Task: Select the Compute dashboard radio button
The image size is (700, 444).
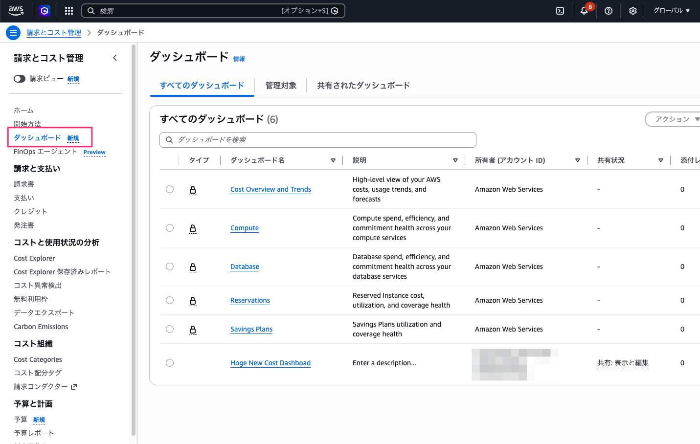Action: (x=170, y=228)
